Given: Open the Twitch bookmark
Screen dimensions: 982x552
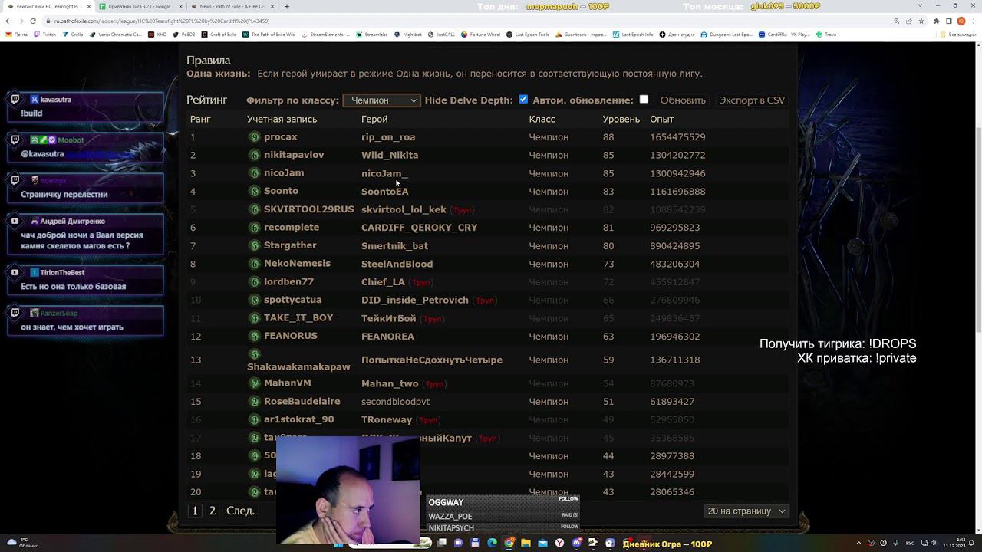Looking at the screenshot, I should pyautogui.click(x=46, y=34).
